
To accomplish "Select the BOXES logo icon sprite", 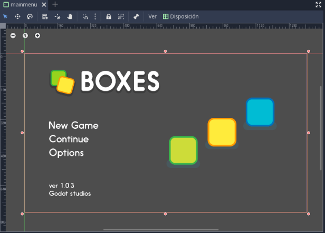I will point(62,82).
